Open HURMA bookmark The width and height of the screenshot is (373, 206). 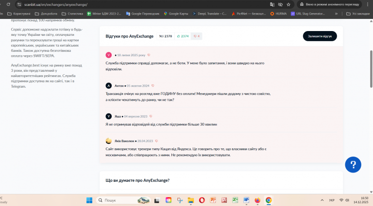pyautogui.click(x=279, y=14)
